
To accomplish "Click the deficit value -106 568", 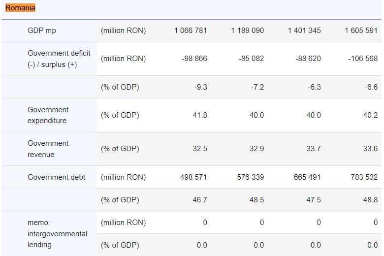I will (x=363, y=59).
